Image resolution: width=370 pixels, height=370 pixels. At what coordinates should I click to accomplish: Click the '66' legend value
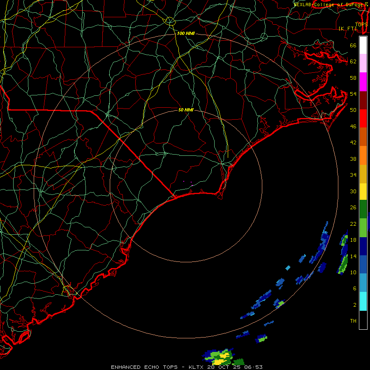click(353, 45)
